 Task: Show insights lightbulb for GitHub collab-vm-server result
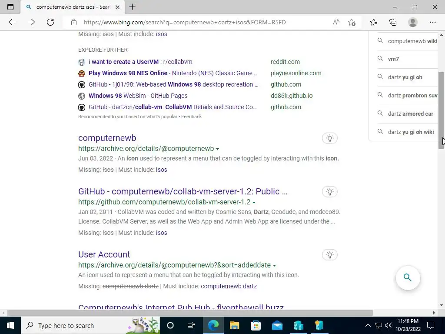(x=329, y=192)
